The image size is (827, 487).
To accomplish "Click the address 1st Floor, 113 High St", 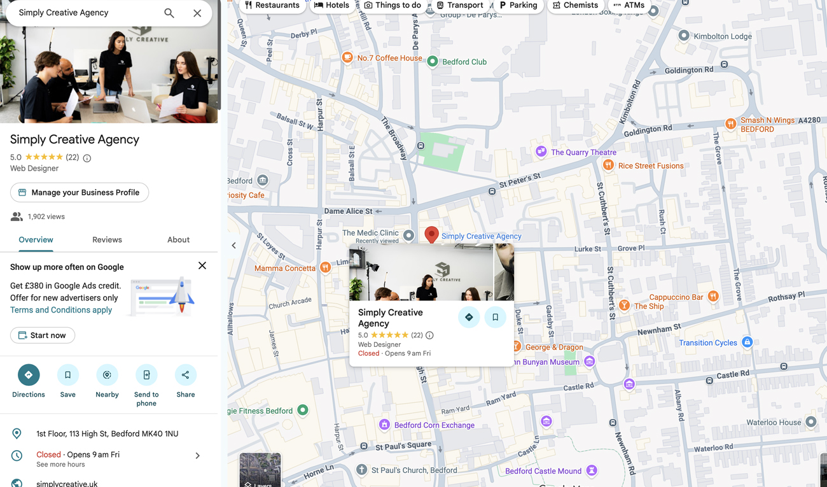I will point(107,434).
